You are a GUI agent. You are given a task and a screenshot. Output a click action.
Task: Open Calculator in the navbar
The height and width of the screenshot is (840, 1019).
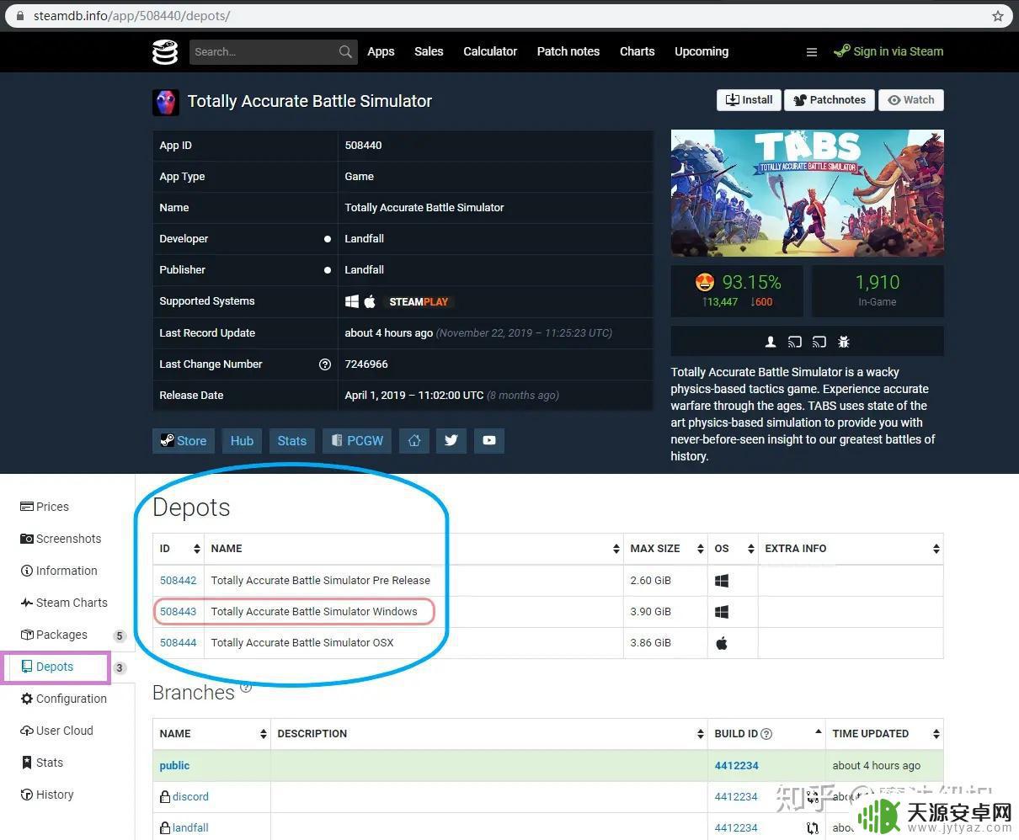point(490,51)
